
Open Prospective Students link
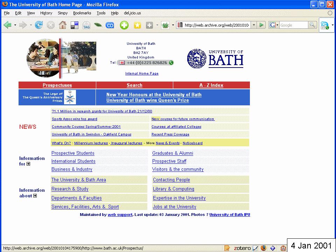pos(73,153)
